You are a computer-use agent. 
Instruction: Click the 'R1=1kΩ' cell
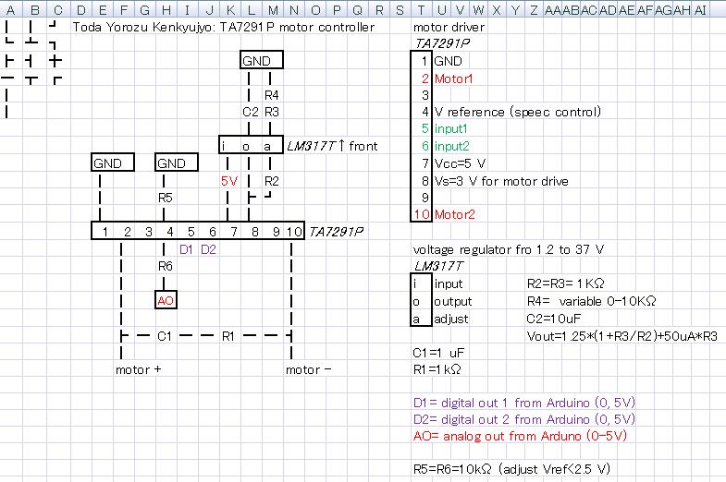click(x=437, y=369)
